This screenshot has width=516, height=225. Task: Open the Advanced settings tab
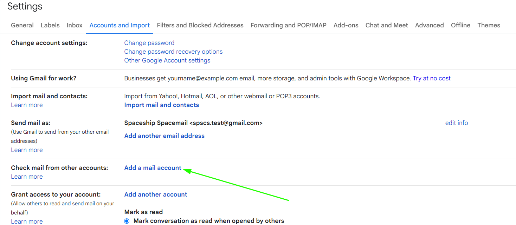[x=429, y=25]
